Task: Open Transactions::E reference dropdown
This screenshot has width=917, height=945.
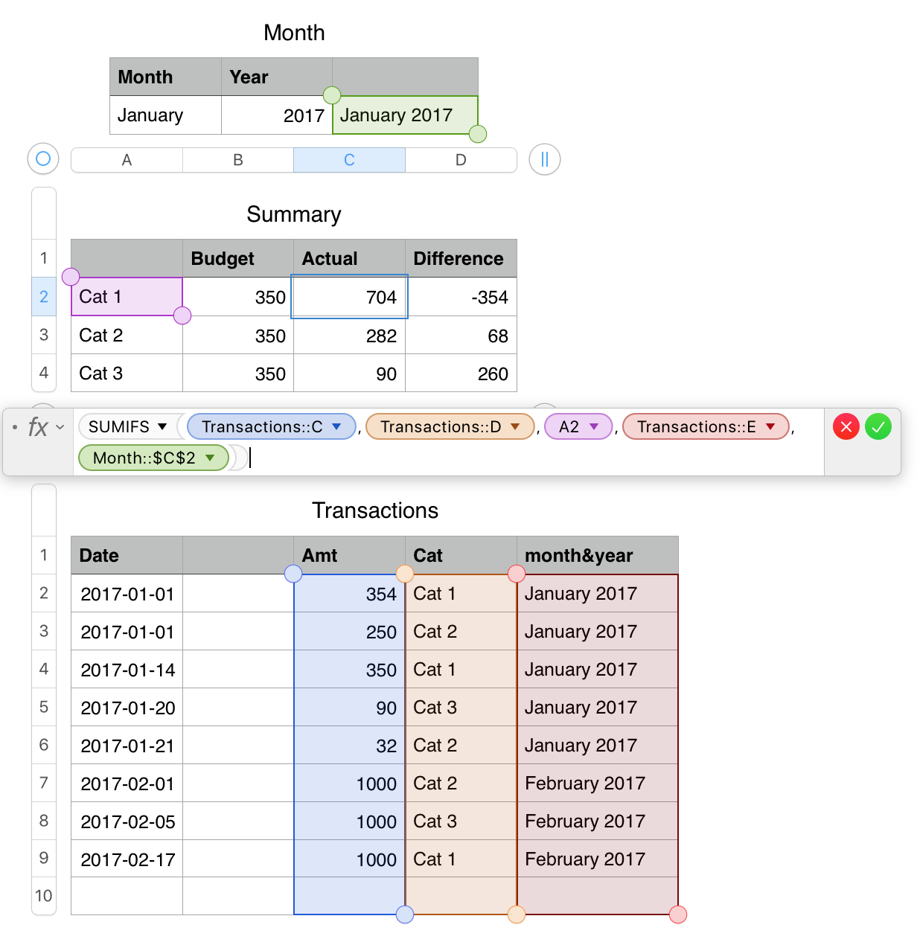Action: point(770,426)
